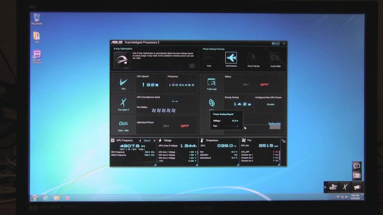Click the Frequency 100.0x49.0 value
This screenshot has width=383, height=215.
point(182,85)
